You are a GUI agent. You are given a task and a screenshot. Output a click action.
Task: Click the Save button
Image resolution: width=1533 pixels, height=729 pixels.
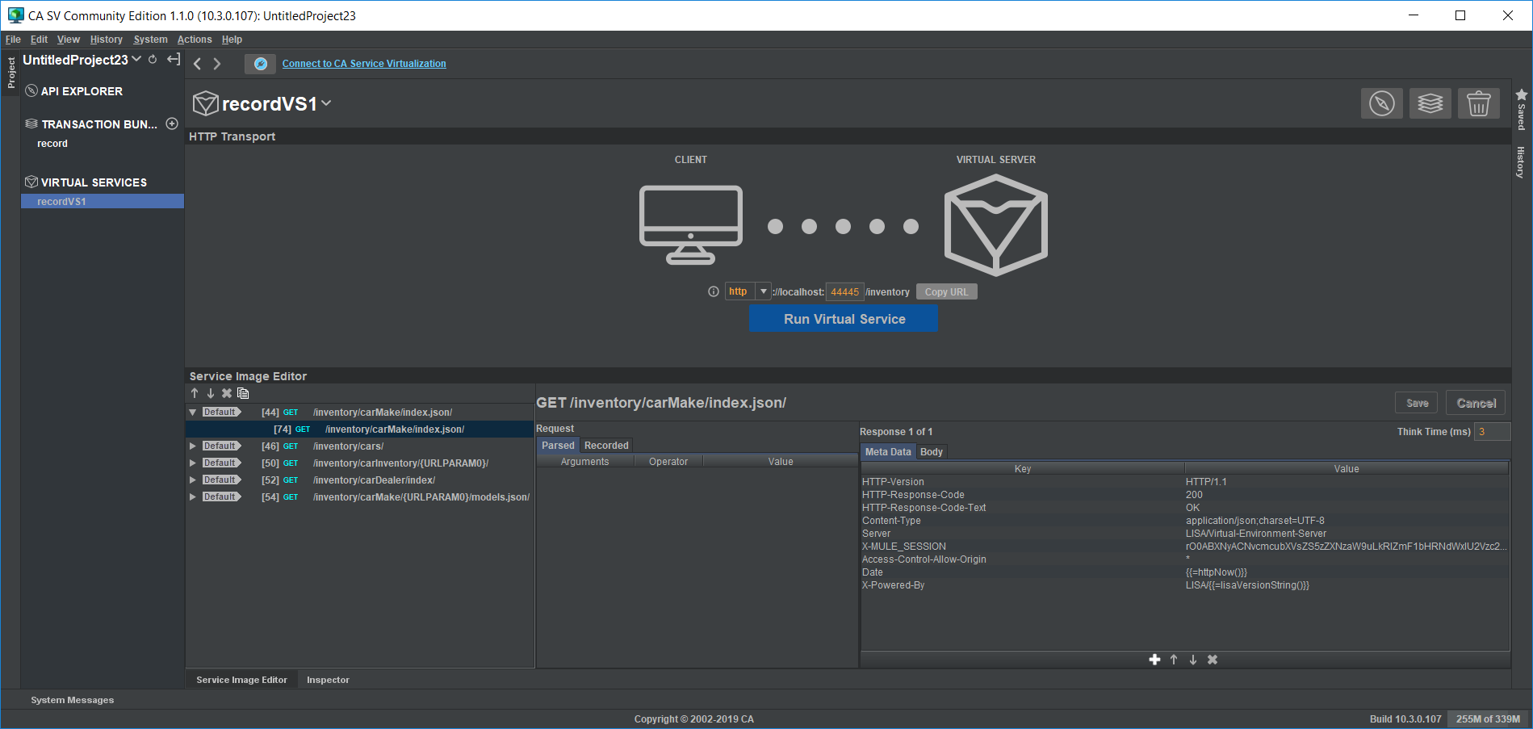coord(1417,403)
